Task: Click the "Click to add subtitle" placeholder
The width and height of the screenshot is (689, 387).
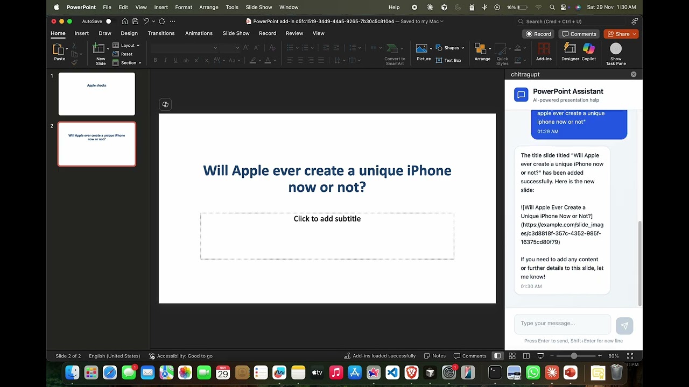Action: 327,236
